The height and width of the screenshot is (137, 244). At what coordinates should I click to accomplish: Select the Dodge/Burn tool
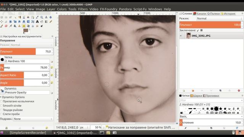click(x=42, y=26)
